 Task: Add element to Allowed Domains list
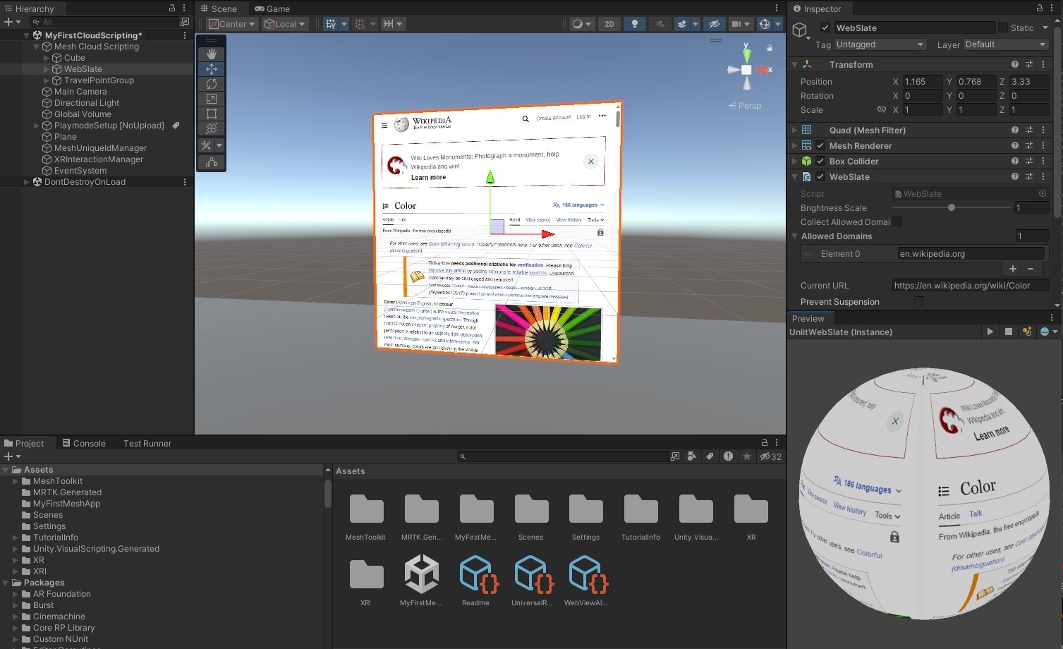(x=1013, y=269)
